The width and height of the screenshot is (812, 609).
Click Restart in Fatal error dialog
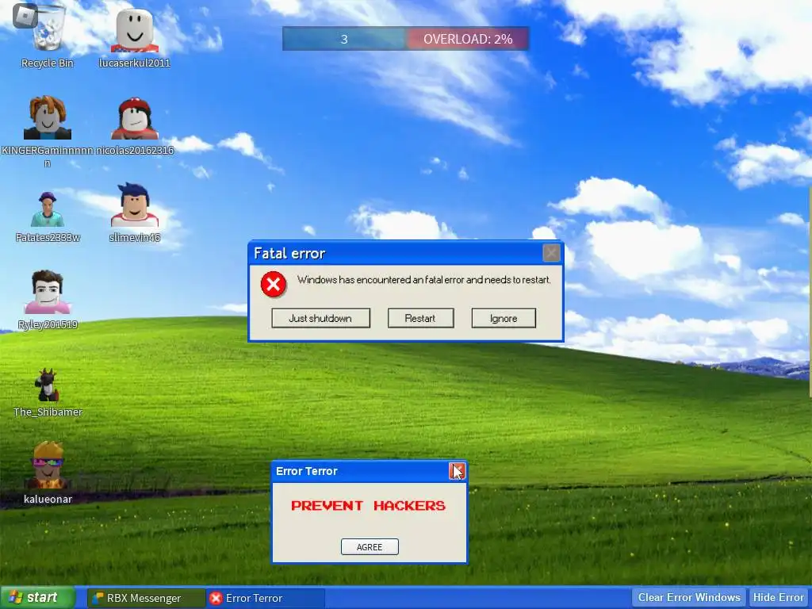(x=420, y=318)
